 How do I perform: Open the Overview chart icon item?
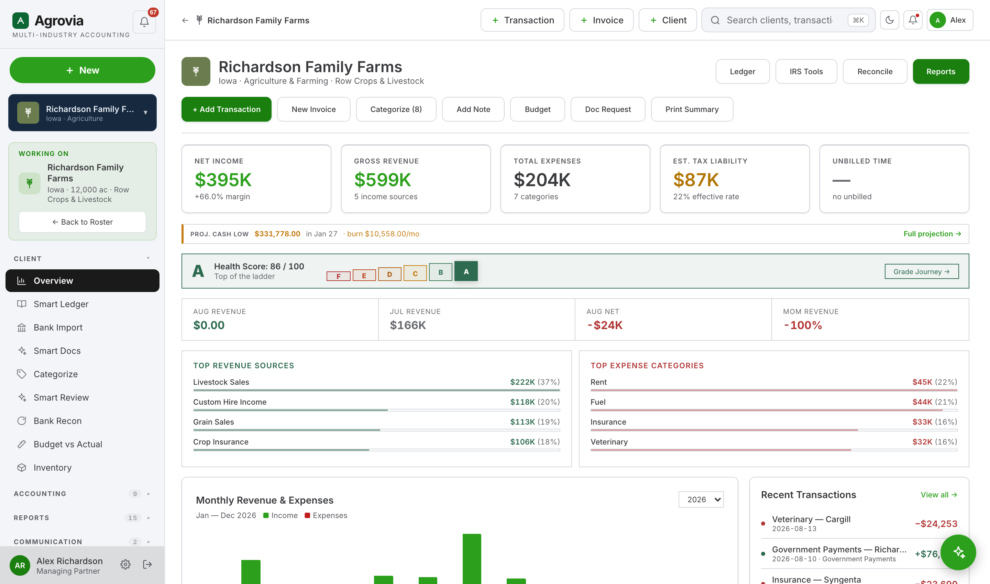click(x=21, y=281)
